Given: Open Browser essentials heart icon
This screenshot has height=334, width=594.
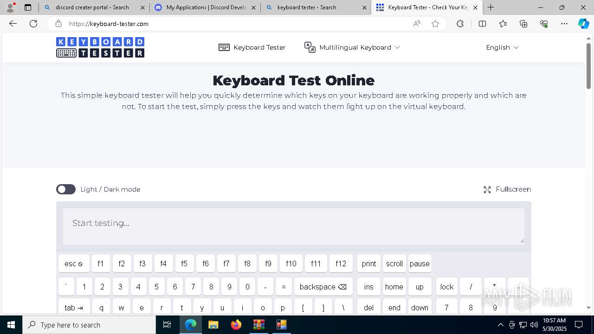Looking at the screenshot, I should [x=544, y=24].
